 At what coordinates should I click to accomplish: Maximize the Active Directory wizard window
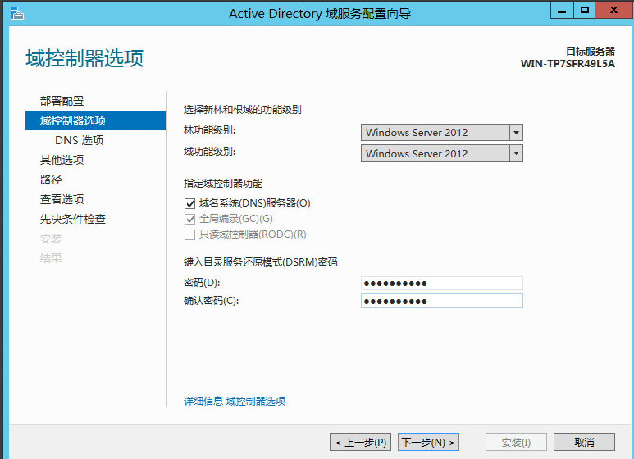point(584,10)
